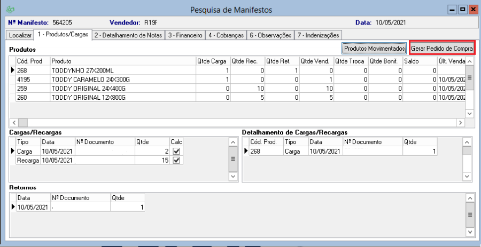Open the 6 - Observações tab
Screen dimensions: 481x247
[x=270, y=35]
